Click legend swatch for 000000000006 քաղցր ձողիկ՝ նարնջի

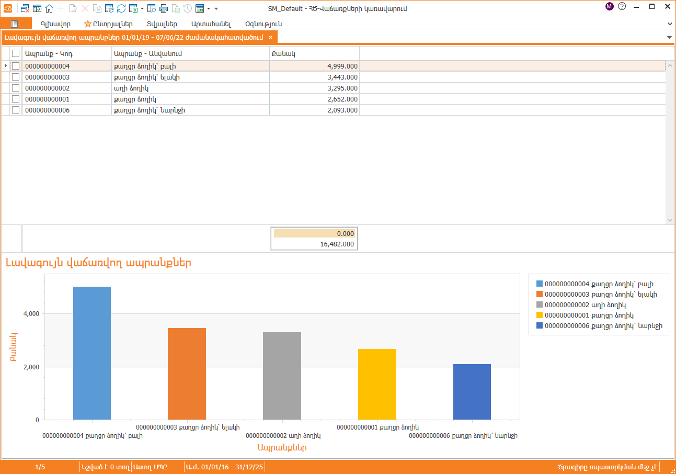pos(540,326)
